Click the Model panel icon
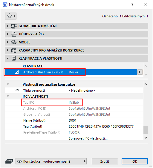This screenshot has width=153, height=168. click(x=13, y=42)
